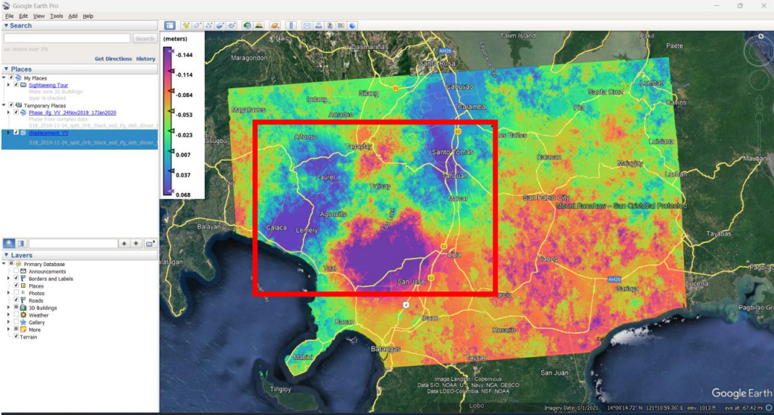774x415 pixels.
Task: Toggle sunlight across the landscape icon
Action: (x=259, y=25)
